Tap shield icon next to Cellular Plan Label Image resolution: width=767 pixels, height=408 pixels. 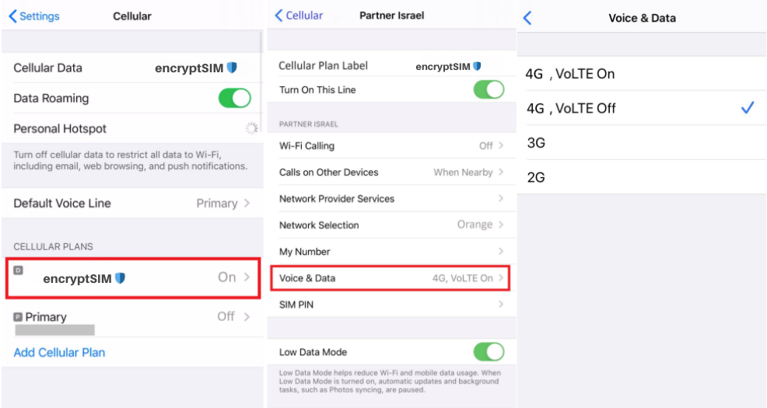(x=477, y=66)
